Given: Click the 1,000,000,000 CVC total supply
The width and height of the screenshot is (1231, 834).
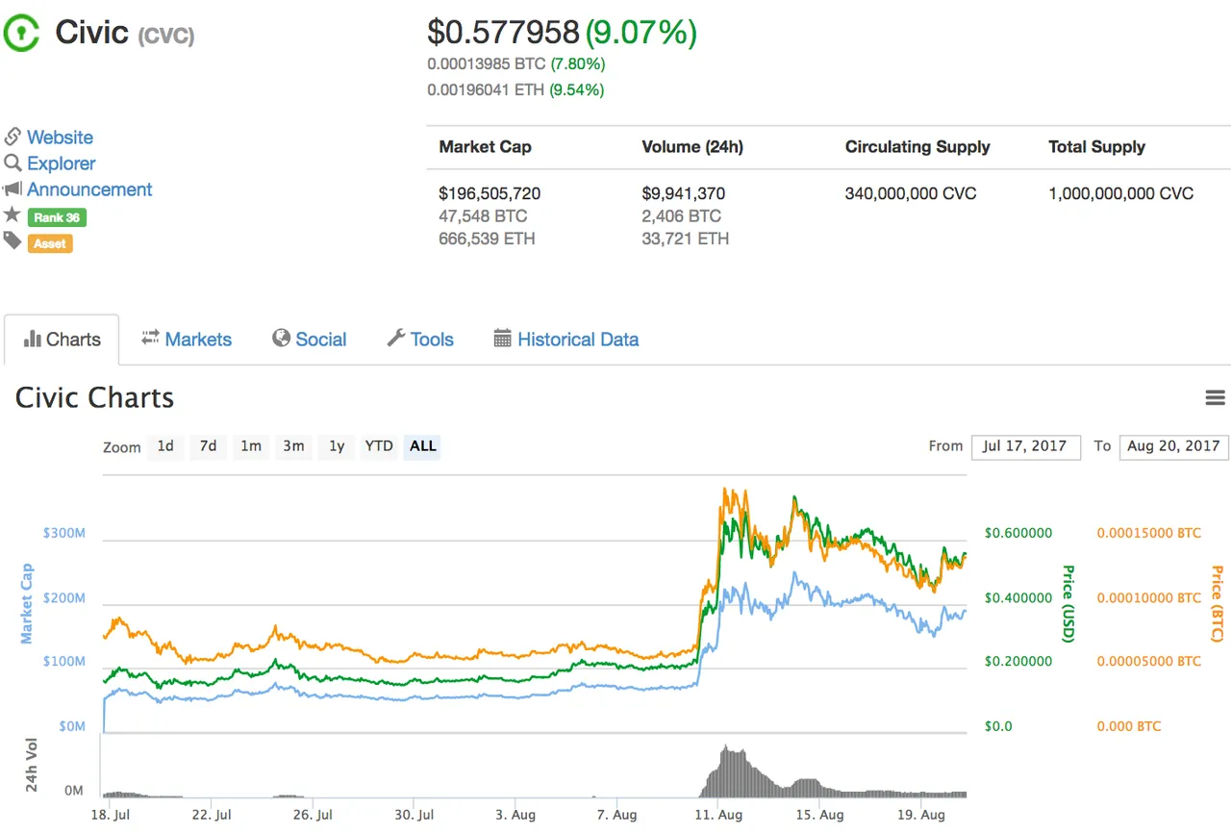Looking at the screenshot, I should click(1121, 193).
